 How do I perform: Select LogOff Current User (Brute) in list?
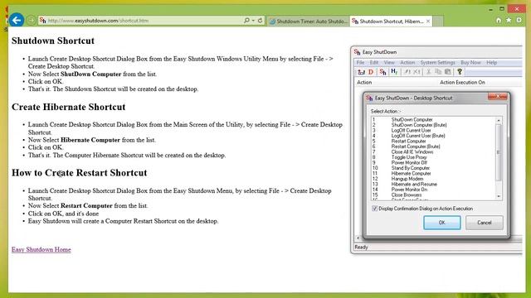(x=434, y=136)
